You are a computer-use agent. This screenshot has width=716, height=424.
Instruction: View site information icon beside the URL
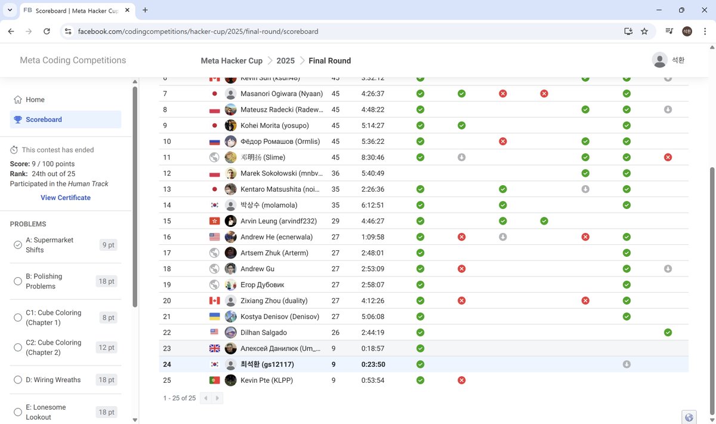(67, 31)
